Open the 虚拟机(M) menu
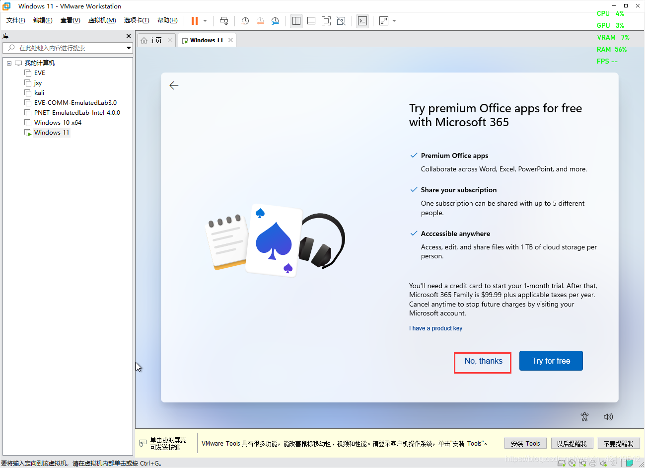 (x=102, y=20)
